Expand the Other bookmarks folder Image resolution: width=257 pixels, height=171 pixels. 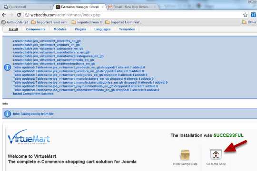tap(249, 22)
